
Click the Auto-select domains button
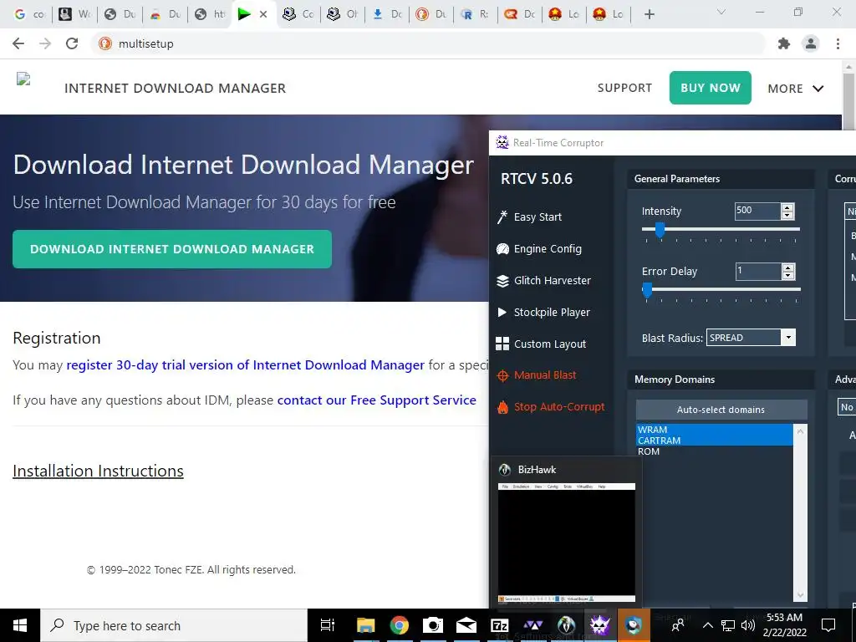(x=721, y=410)
